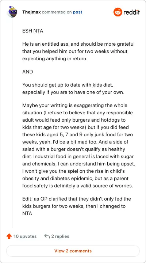The width and height of the screenshot is (146, 263).
Task: Click paragraph starting "He is an entitled"
Action: [x=78, y=52]
